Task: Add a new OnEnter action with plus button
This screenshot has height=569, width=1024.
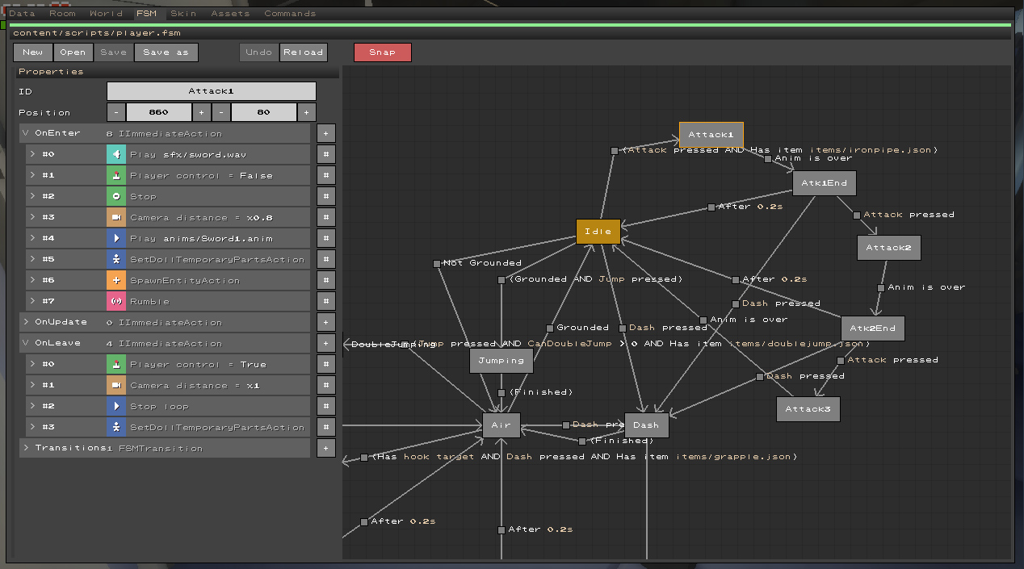Action: coord(326,133)
